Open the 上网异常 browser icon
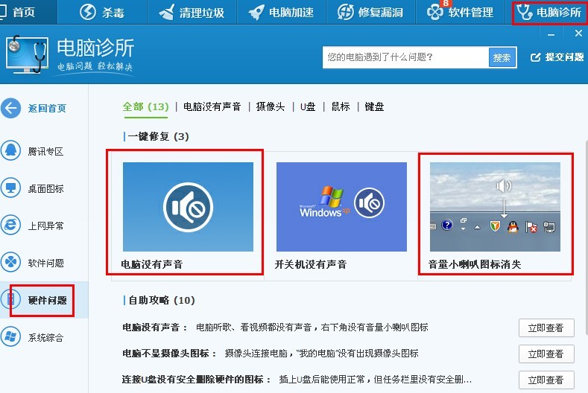The width and height of the screenshot is (588, 393). point(10,226)
